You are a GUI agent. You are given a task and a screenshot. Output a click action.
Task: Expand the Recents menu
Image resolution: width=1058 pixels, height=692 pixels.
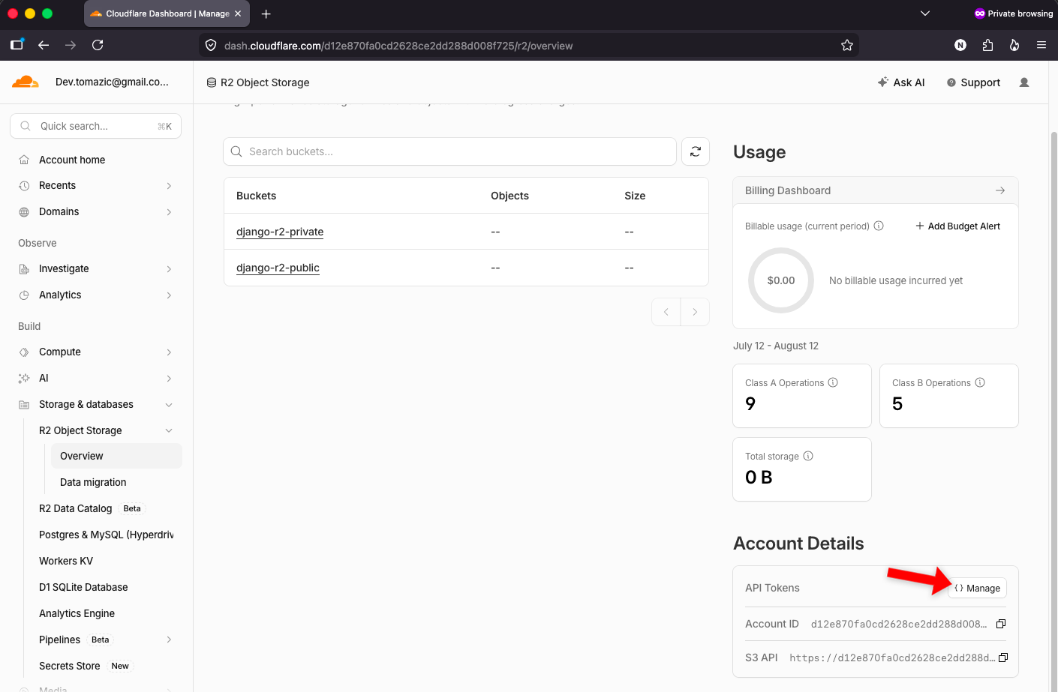coord(169,186)
